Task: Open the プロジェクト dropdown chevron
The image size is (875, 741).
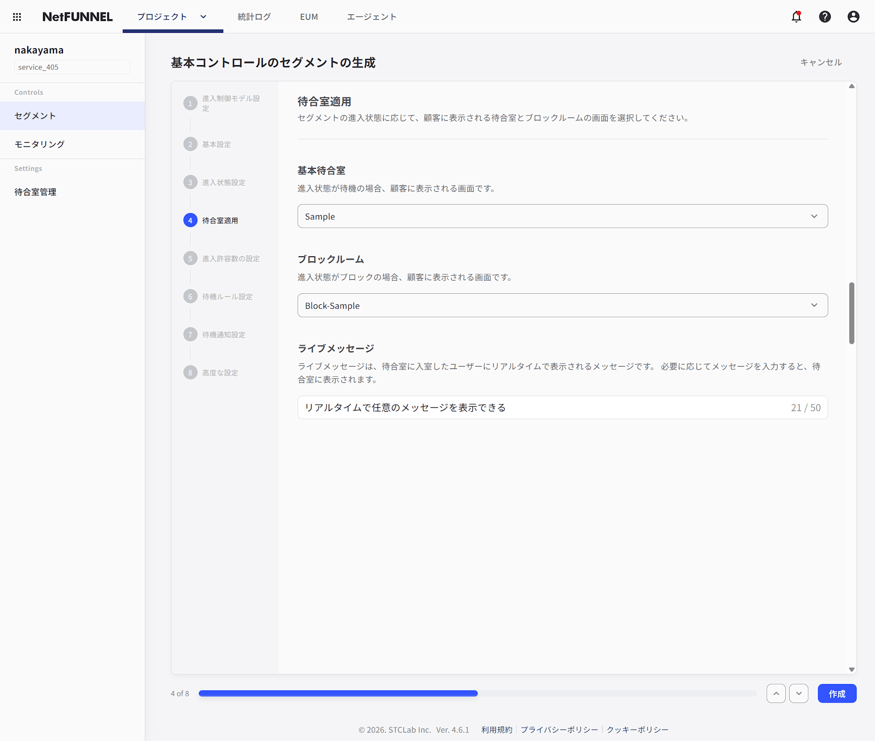Action: [203, 17]
